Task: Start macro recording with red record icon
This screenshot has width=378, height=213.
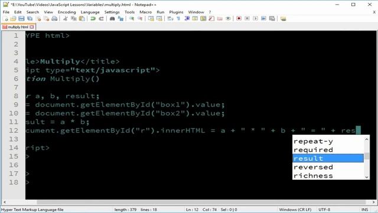Action: (239, 18)
